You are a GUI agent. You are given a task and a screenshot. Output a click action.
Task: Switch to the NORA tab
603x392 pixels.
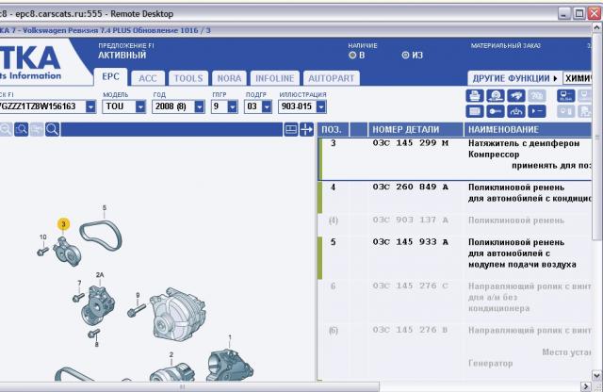coord(229,78)
